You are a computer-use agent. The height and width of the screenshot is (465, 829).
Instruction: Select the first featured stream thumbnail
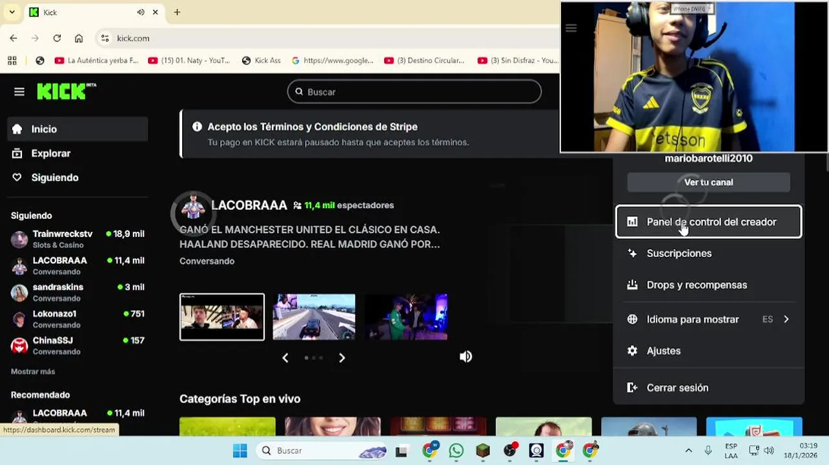pos(222,316)
